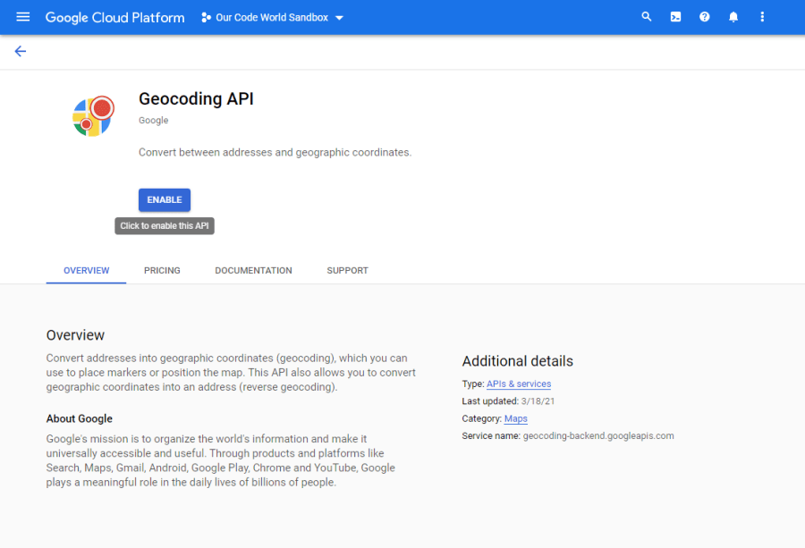Click the Geocoding API heading text
The image size is (805, 548).
coord(196,98)
